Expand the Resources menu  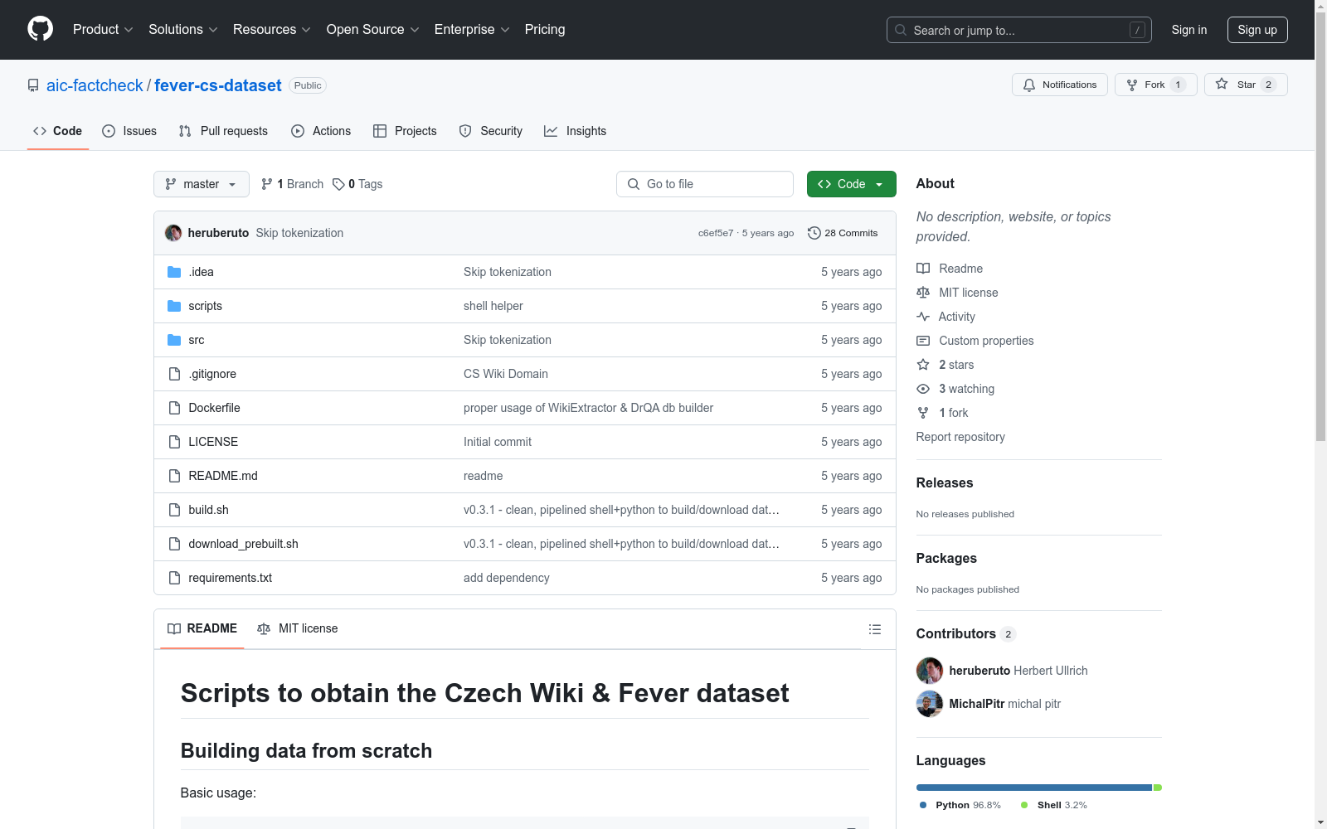pos(272,30)
